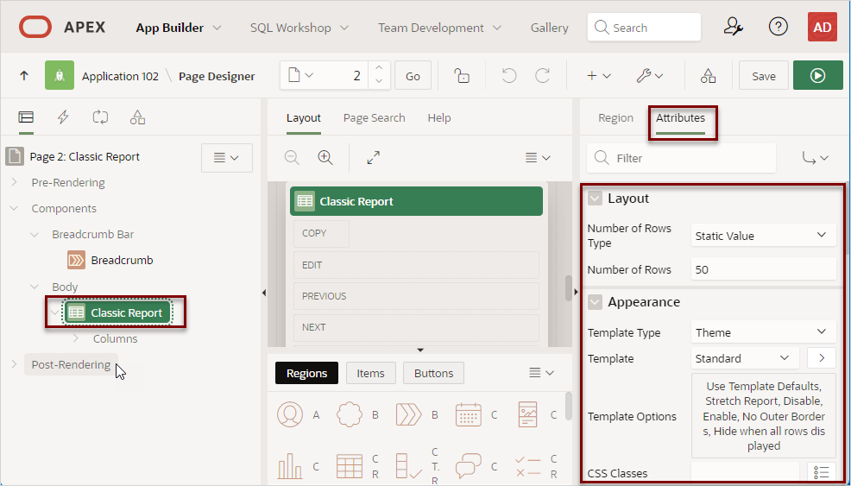The image size is (851, 486).
Task: Click the Go to Group arrow menu
Action: 816,158
